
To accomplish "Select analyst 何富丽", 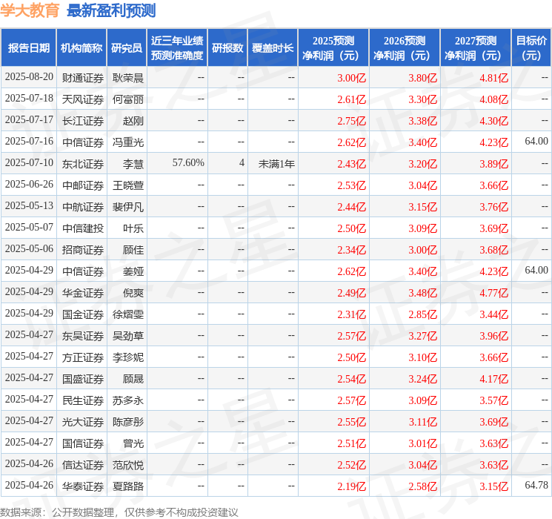I will pos(127,99).
